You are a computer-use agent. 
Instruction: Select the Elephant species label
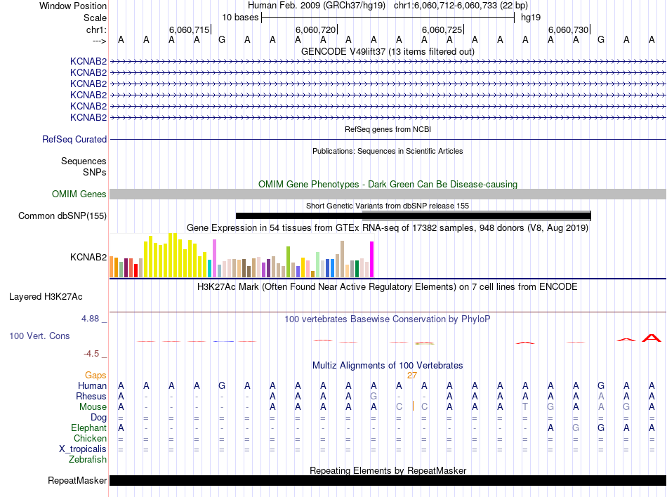coord(88,428)
